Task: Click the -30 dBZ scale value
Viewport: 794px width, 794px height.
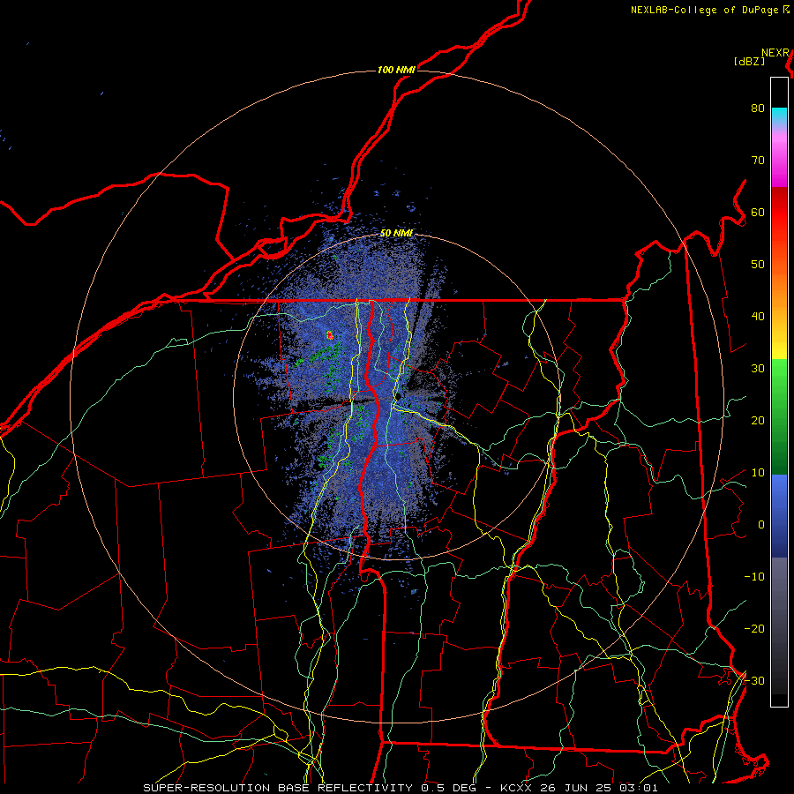Action: (x=754, y=680)
